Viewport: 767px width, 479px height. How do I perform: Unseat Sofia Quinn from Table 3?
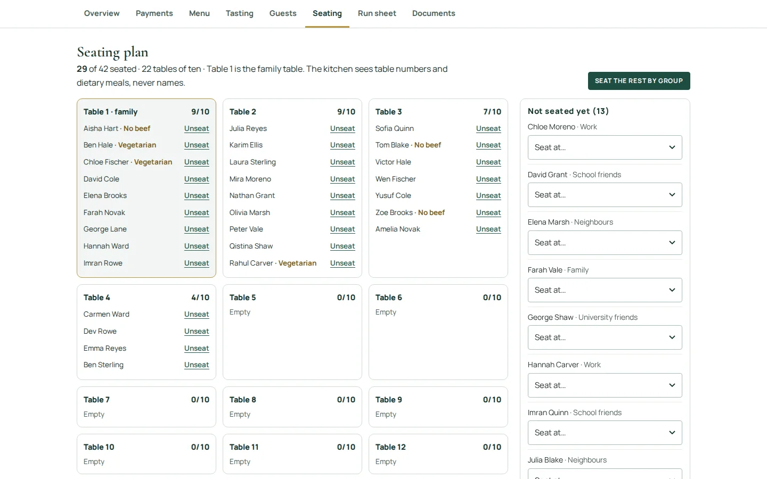[488, 128]
